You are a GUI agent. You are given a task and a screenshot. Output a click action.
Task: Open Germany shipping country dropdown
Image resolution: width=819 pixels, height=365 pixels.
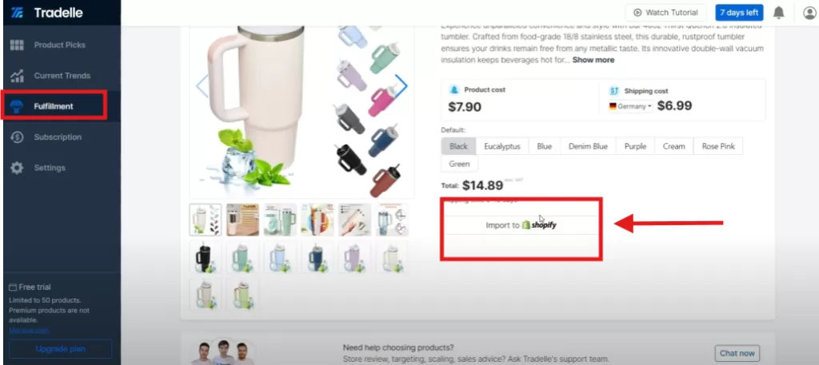click(x=630, y=106)
